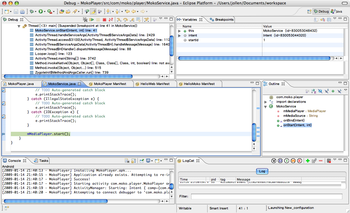Click the green Run button in main toolbar
Viewport: 350px width, 213px height.
click(x=41, y=11)
